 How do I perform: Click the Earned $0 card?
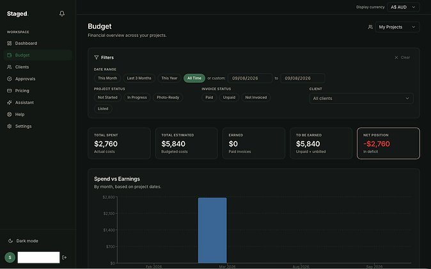254,143
